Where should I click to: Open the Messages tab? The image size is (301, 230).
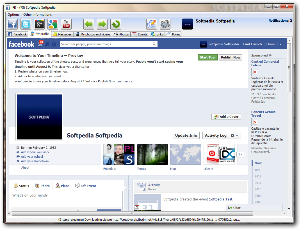62,34
